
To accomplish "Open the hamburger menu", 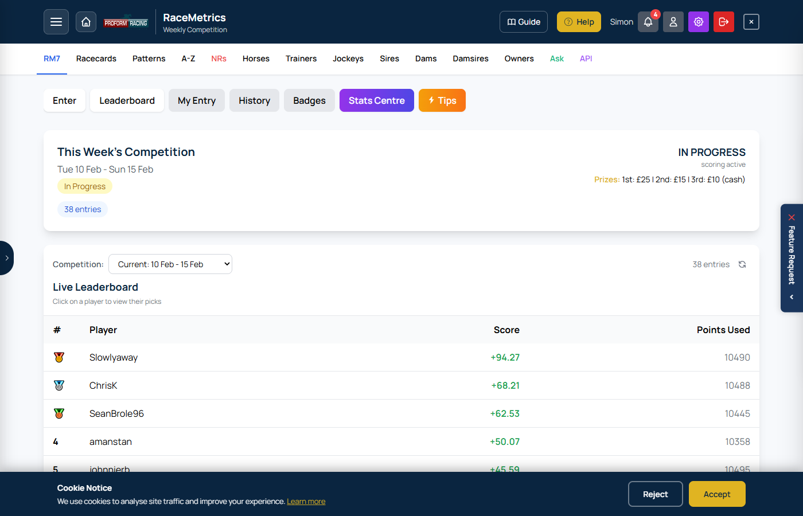I will coord(56,22).
